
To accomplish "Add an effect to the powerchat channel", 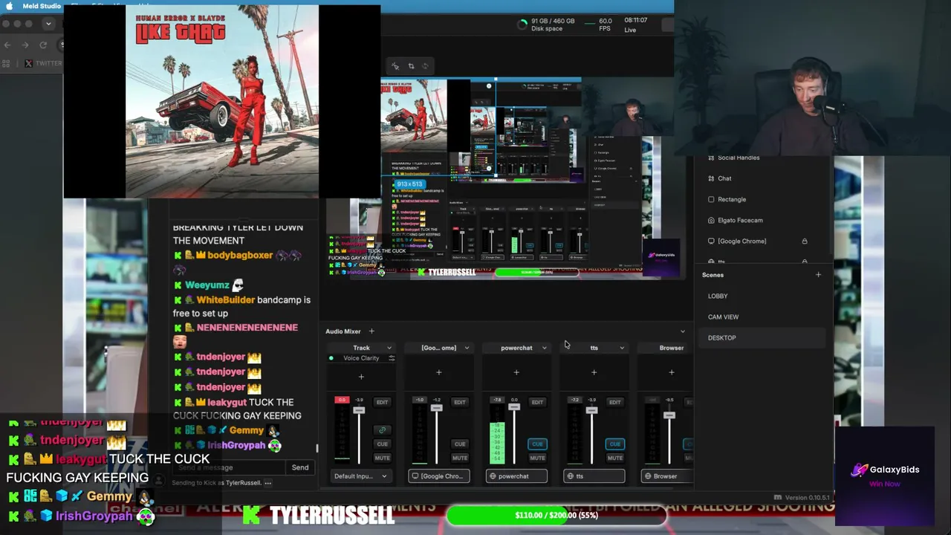I will click(516, 372).
